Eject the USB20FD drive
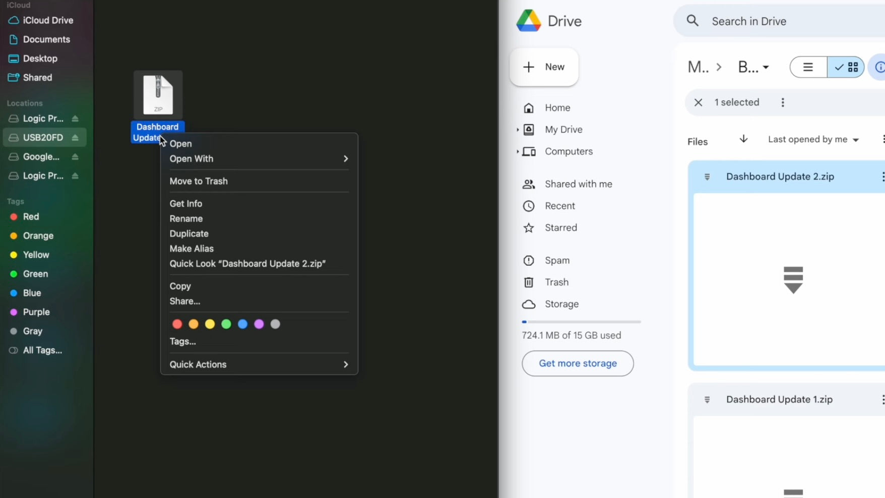 click(x=75, y=138)
